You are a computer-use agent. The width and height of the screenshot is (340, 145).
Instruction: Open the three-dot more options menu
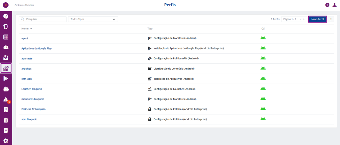(x=331, y=19)
